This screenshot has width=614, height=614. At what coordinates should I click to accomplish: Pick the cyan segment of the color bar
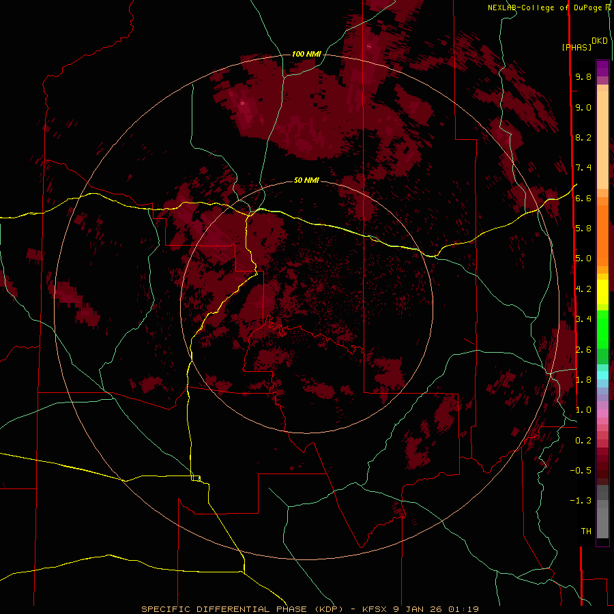pyautogui.click(x=602, y=375)
